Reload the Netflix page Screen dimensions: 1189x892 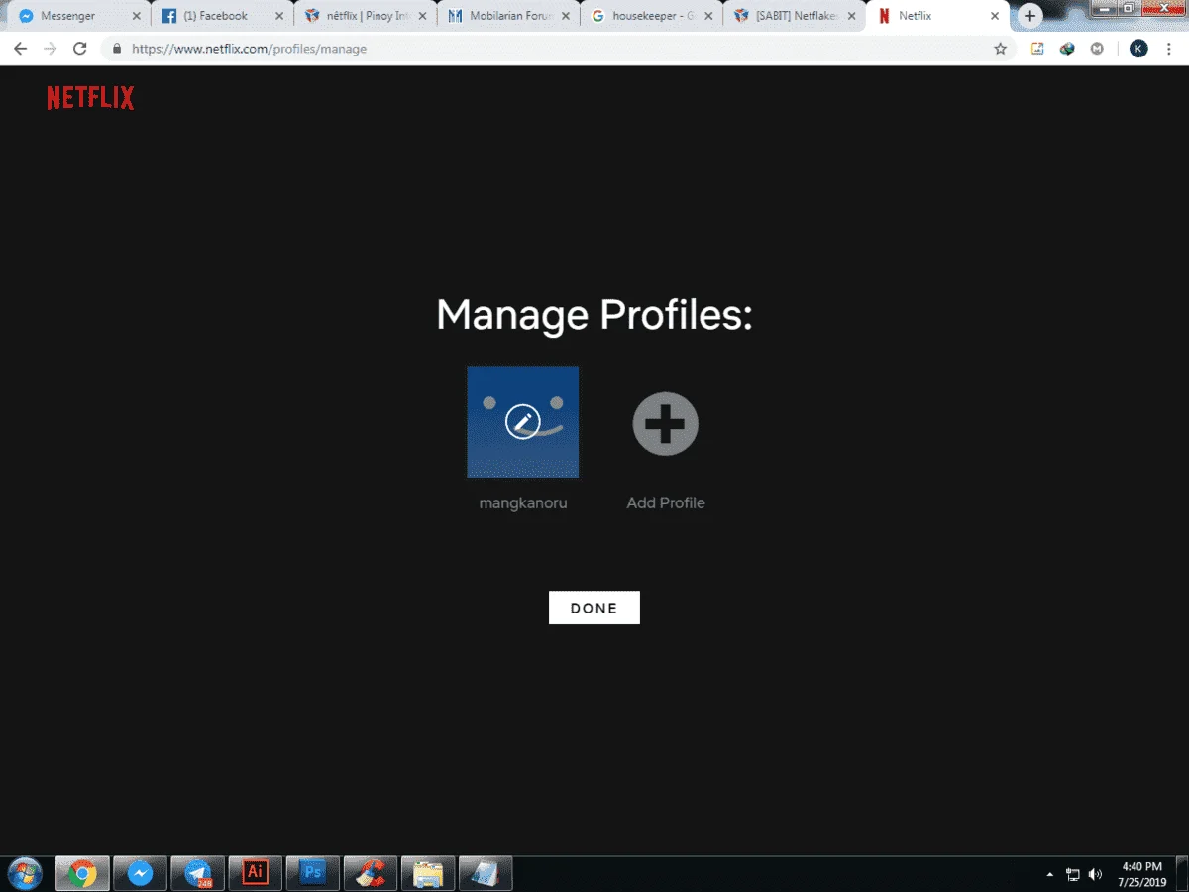tap(80, 49)
